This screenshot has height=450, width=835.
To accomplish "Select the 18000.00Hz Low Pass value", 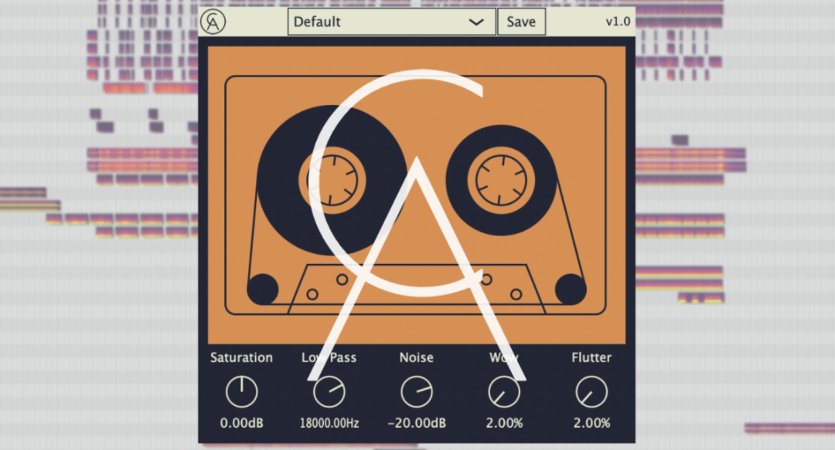I will (329, 423).
